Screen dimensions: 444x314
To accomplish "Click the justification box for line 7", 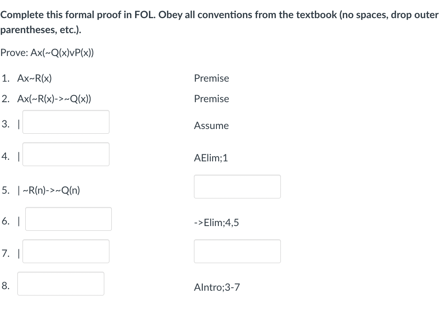I will 237,251.
